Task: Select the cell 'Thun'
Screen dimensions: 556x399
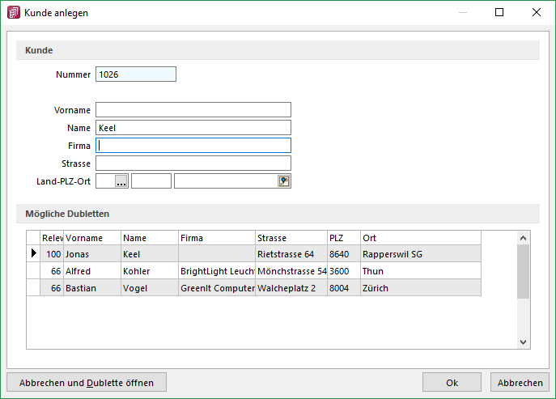Action: coord(421,271)
